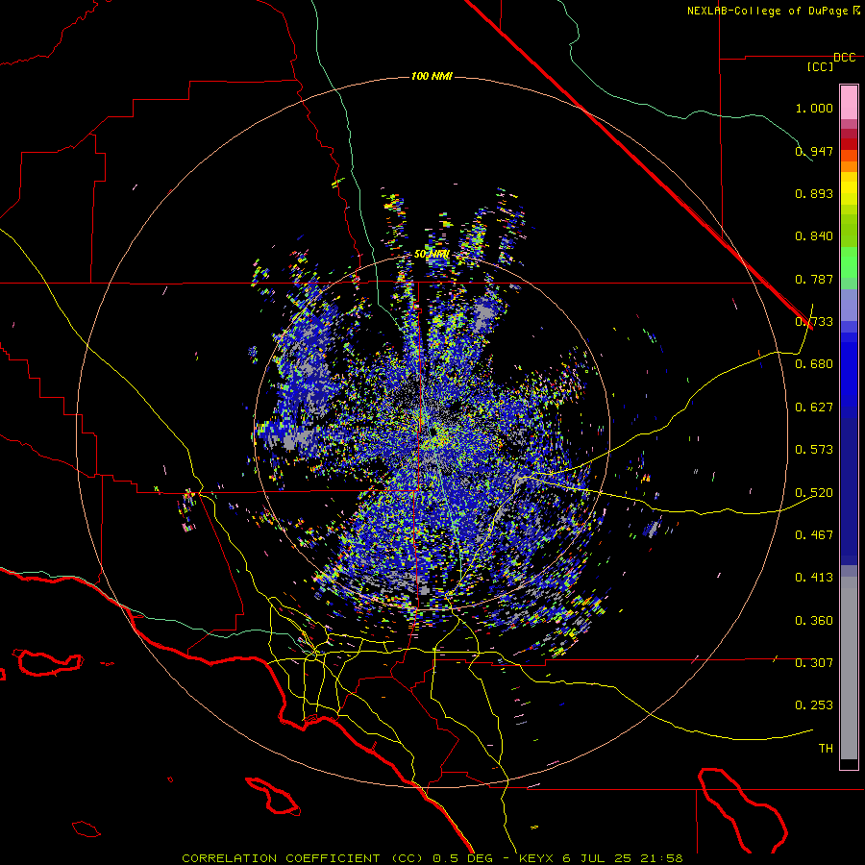Click the TH threshold label
This screenshot has width=865, height=865.
click(x=826, y=749)
